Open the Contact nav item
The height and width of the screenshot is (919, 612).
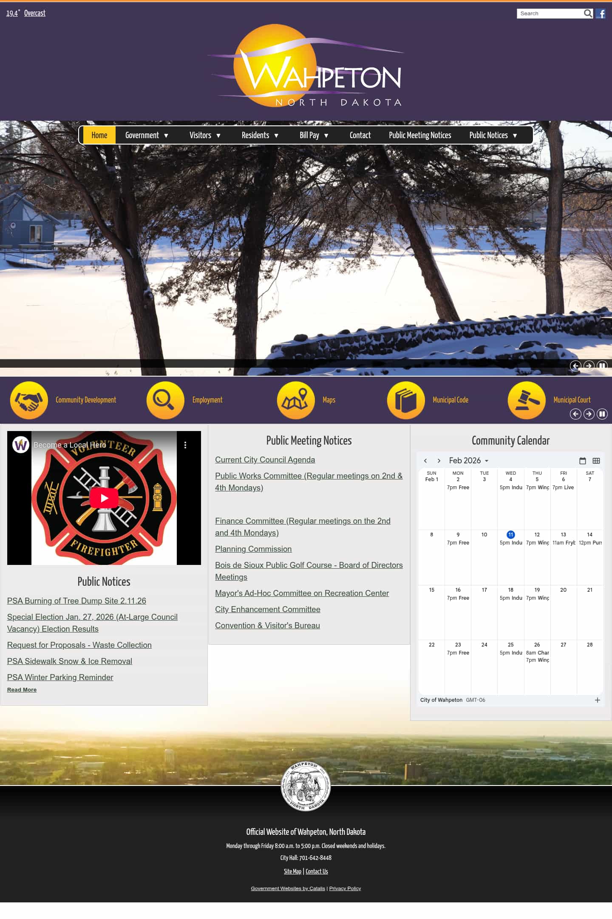click(360, 135)
